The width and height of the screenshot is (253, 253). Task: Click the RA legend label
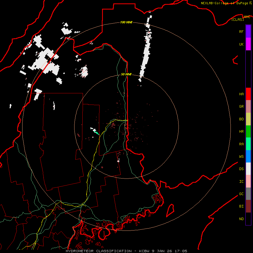click(241, 144)
